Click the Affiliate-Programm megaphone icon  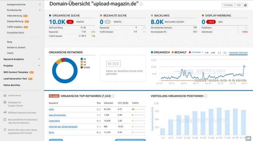[5, 113]
